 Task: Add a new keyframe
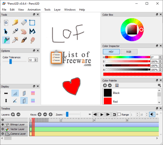coord(39,115)
